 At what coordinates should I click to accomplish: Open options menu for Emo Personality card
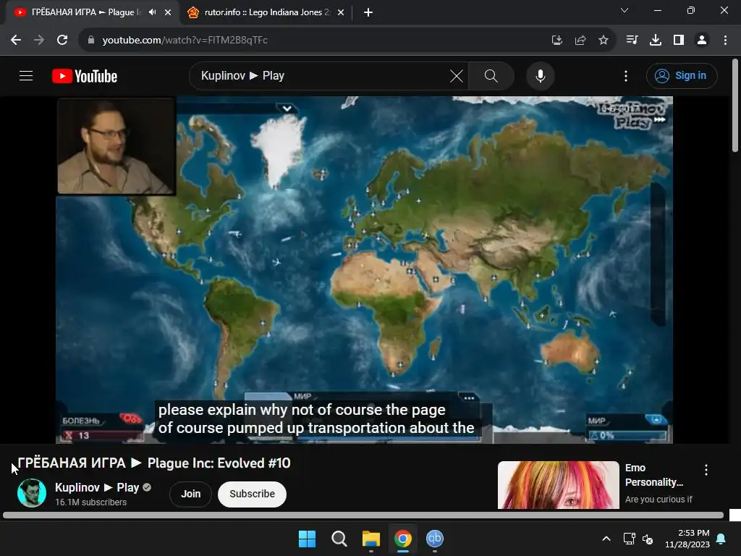tap(706, 470)
